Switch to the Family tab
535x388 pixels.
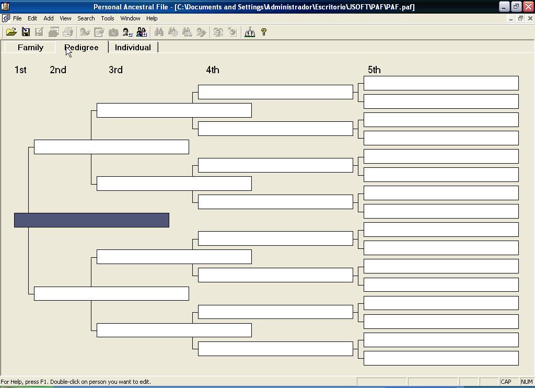30,47
